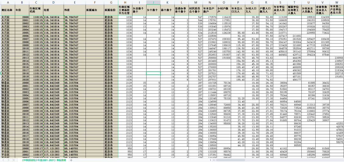Image resolution: width=344 pixels, height=162 pixels.
Task: Click cell value 130599 in 平谷区 2000 row
Action: [210, 148]
